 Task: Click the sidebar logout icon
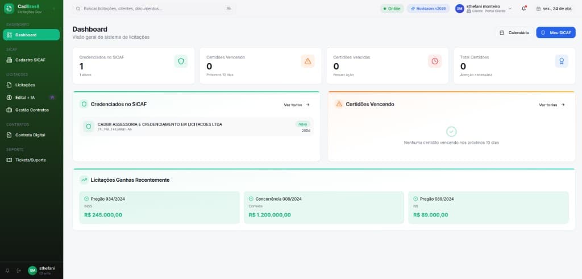click(19, 270)
